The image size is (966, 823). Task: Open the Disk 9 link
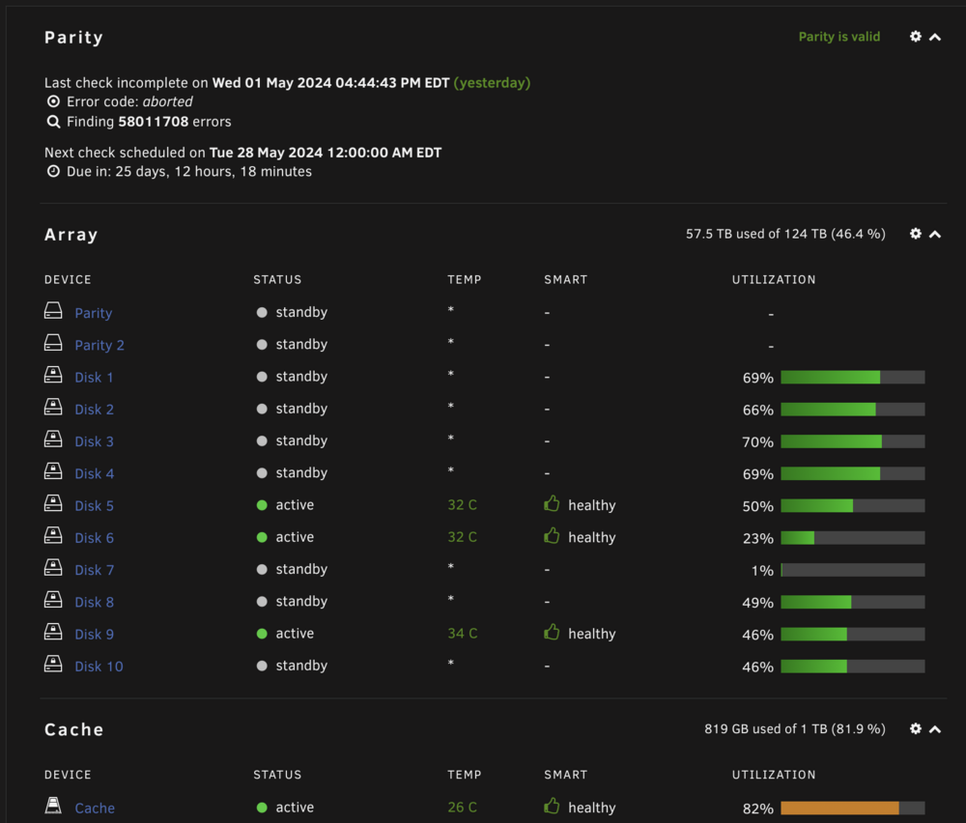pyautogui.click(x=94, y=634)
